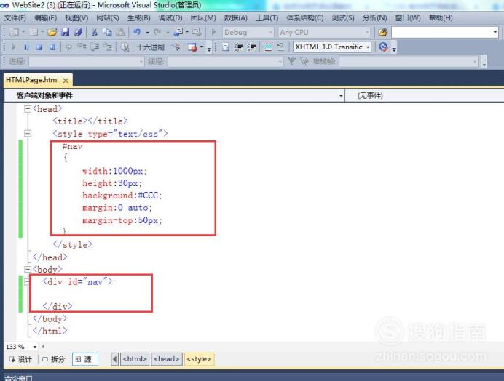Click the Increase Indent icon
The image size is (504, 381).
pos(251,47)
